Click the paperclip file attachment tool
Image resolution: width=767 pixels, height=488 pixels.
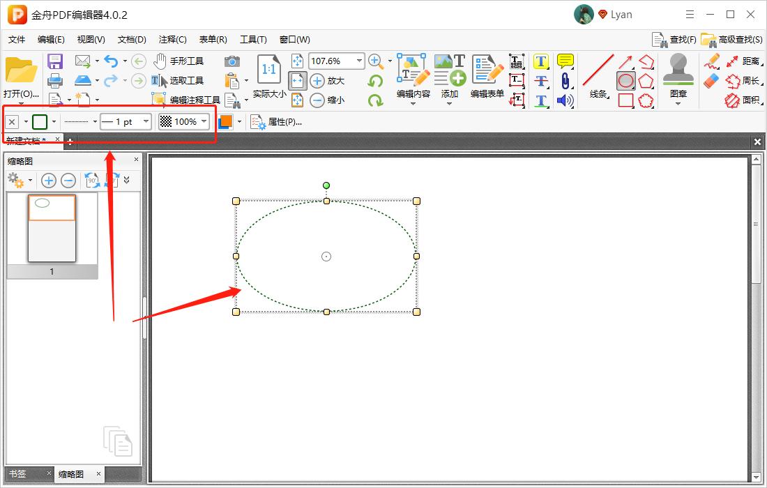click(x=565, y=81)
